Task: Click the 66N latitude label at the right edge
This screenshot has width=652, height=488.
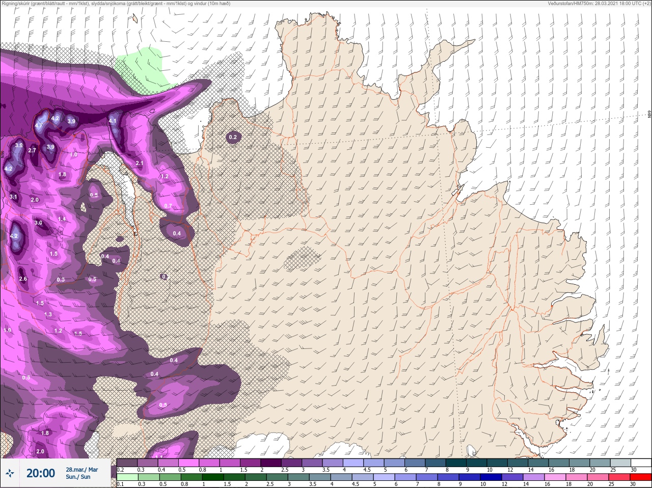Action: tap(649, 115)
